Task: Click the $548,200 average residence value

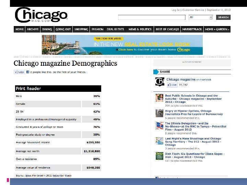Action: [93, 168]
